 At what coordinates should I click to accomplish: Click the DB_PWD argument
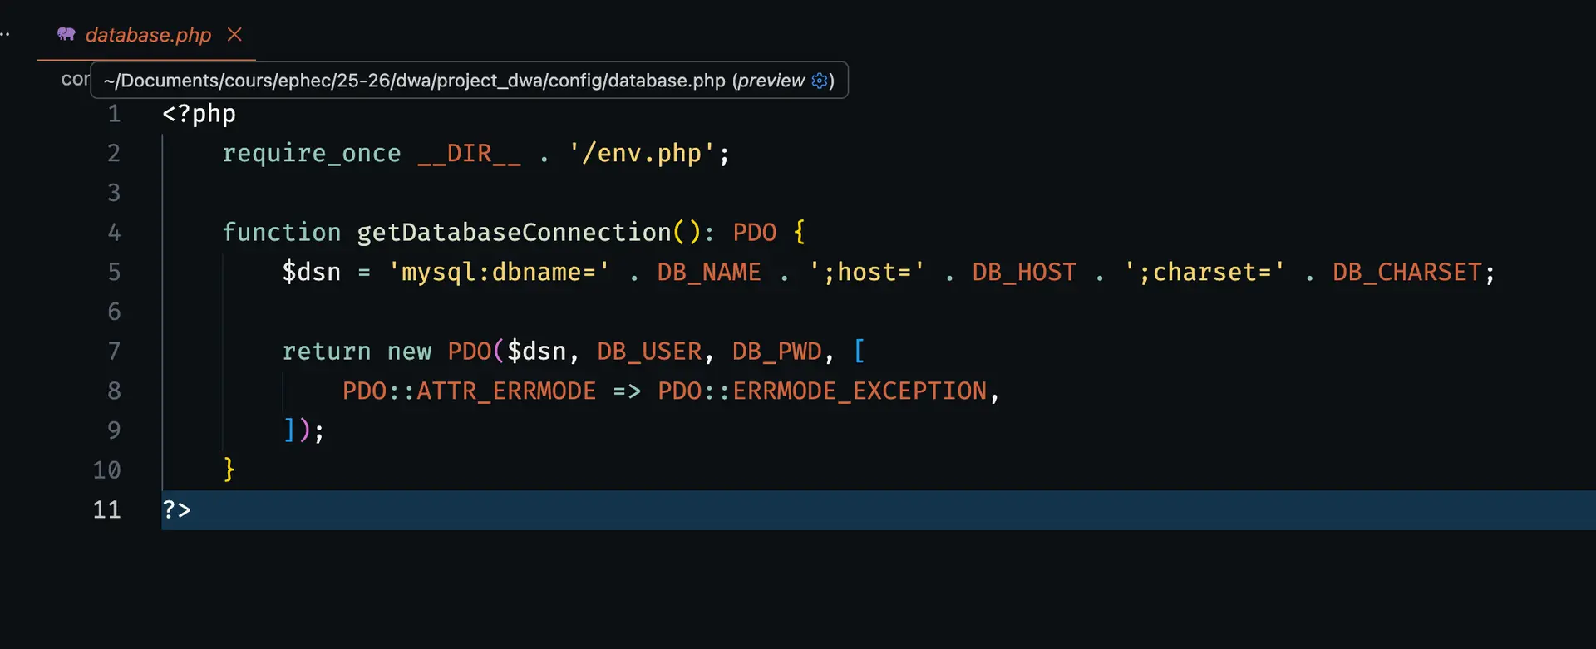pos(776,352)
